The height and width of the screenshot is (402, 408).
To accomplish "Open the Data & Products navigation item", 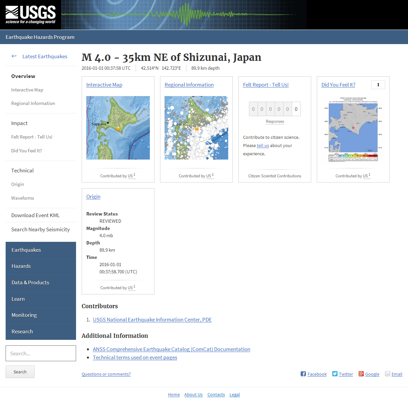I will [41, 283].
